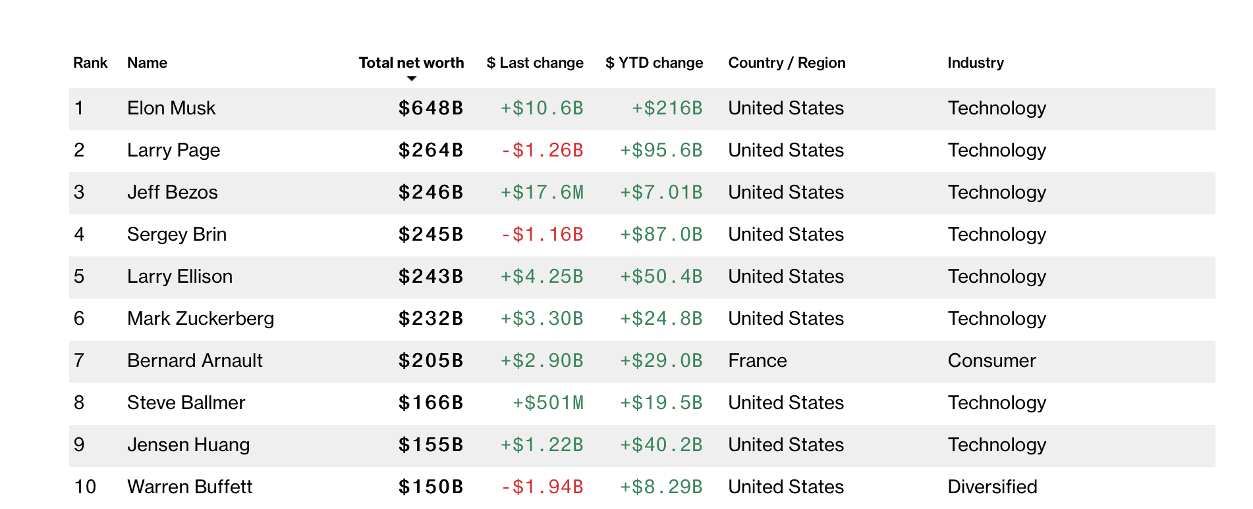1253x509 pixels.
Task: Open Warren Buffett's profile link
Action: pos(190,487)
